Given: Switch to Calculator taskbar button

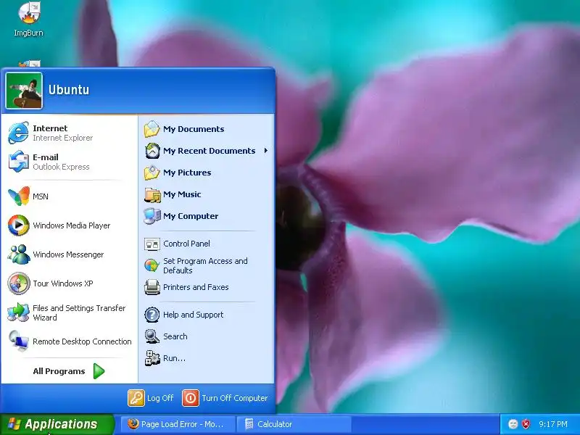Looking at the screenshot, I should tap(294, 424).
